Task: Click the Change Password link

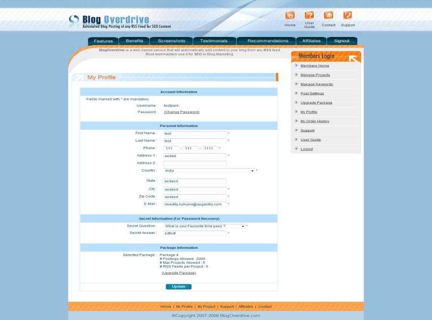Action: click(181, 112)
